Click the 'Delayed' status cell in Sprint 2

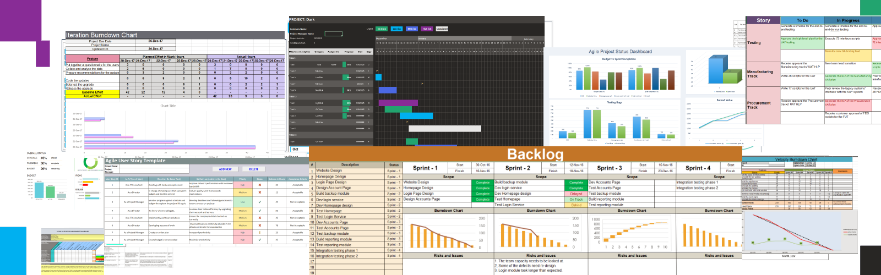[576, 194]
